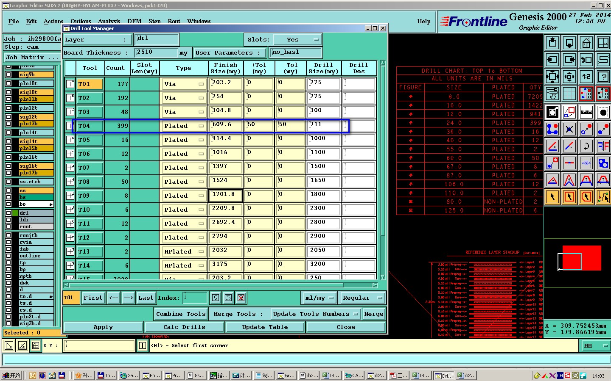Open the File menu

[x=14, y=21]
